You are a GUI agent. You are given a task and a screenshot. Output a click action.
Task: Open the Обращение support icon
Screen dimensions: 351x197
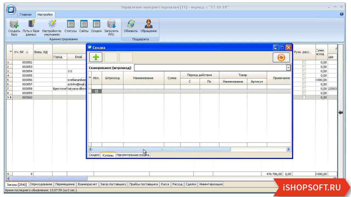(148, 24)
